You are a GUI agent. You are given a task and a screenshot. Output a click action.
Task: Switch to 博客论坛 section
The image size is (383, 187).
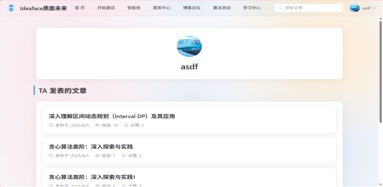click(191, 8)
